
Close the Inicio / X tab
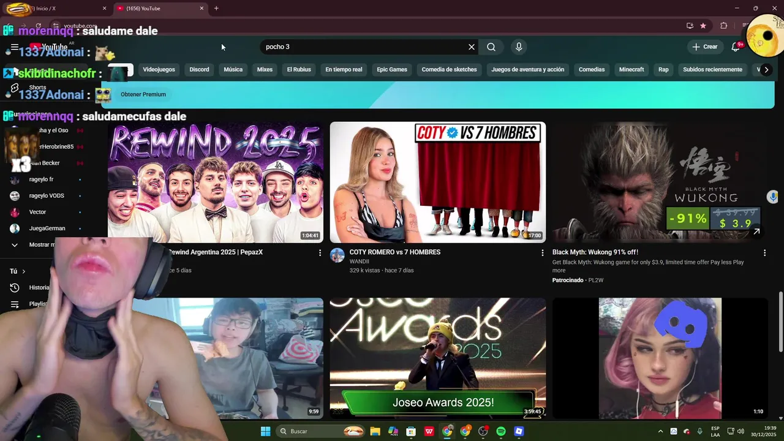click(x=104, y=8)
